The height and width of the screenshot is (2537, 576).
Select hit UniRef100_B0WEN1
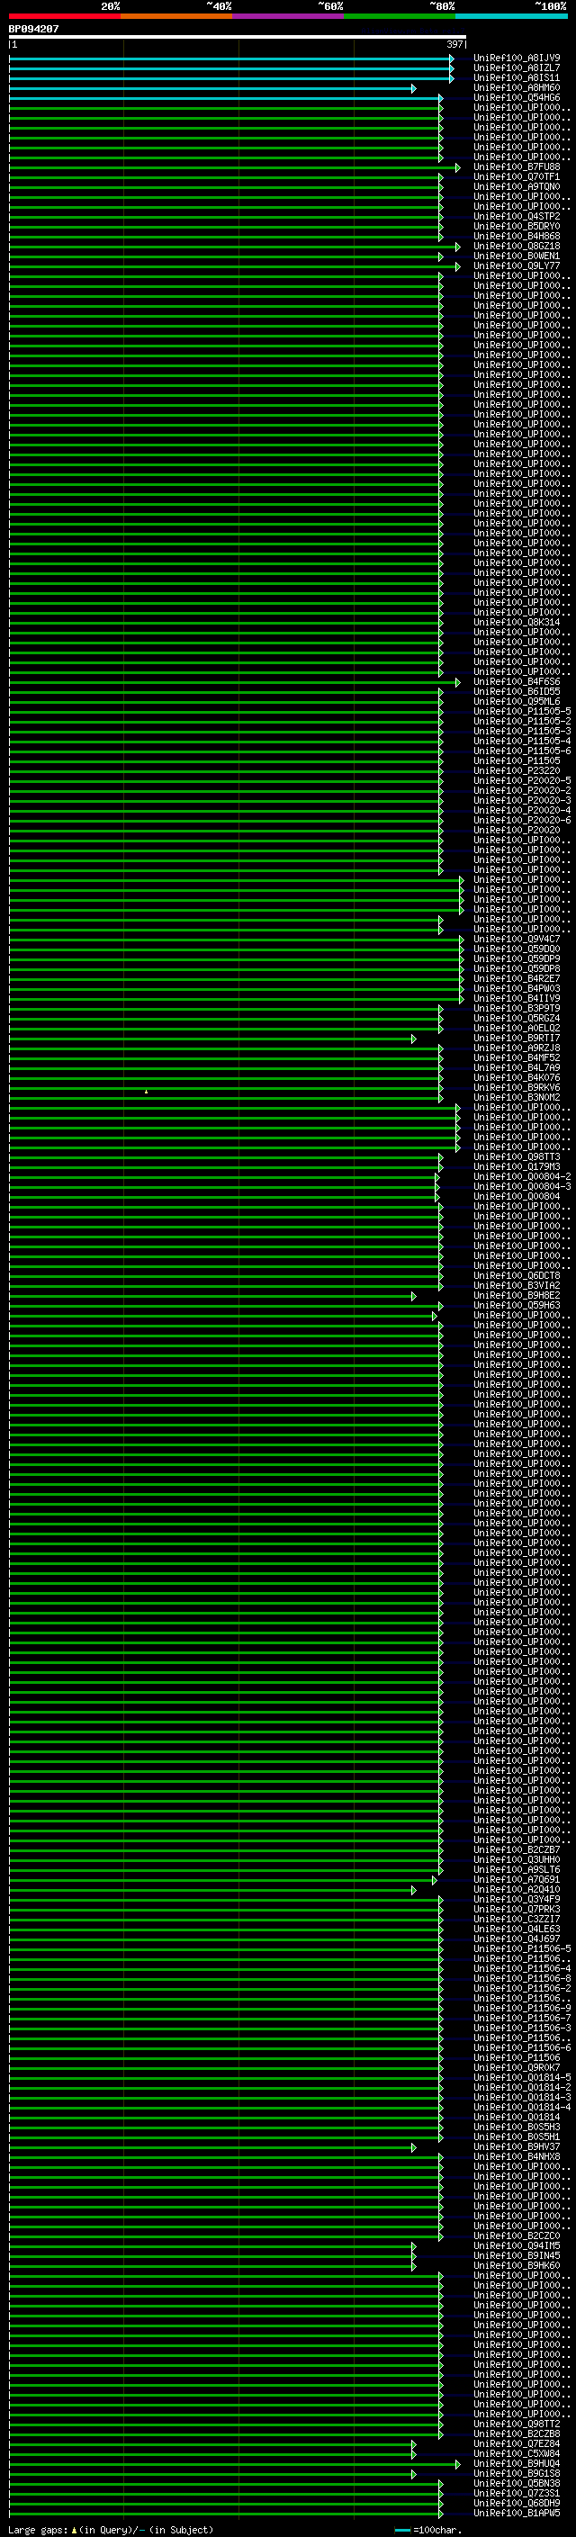517,256
